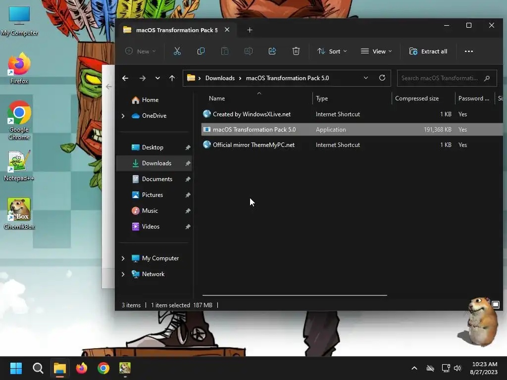Go forward with the right arrow button

click(x=142, y=78)
